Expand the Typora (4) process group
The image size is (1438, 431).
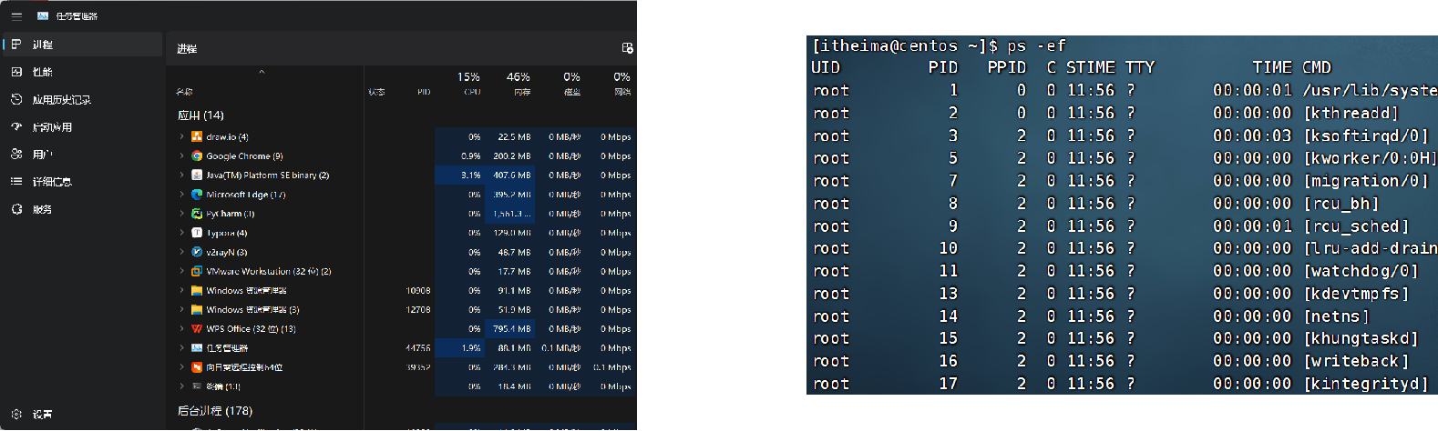click(x=181, y=233)
